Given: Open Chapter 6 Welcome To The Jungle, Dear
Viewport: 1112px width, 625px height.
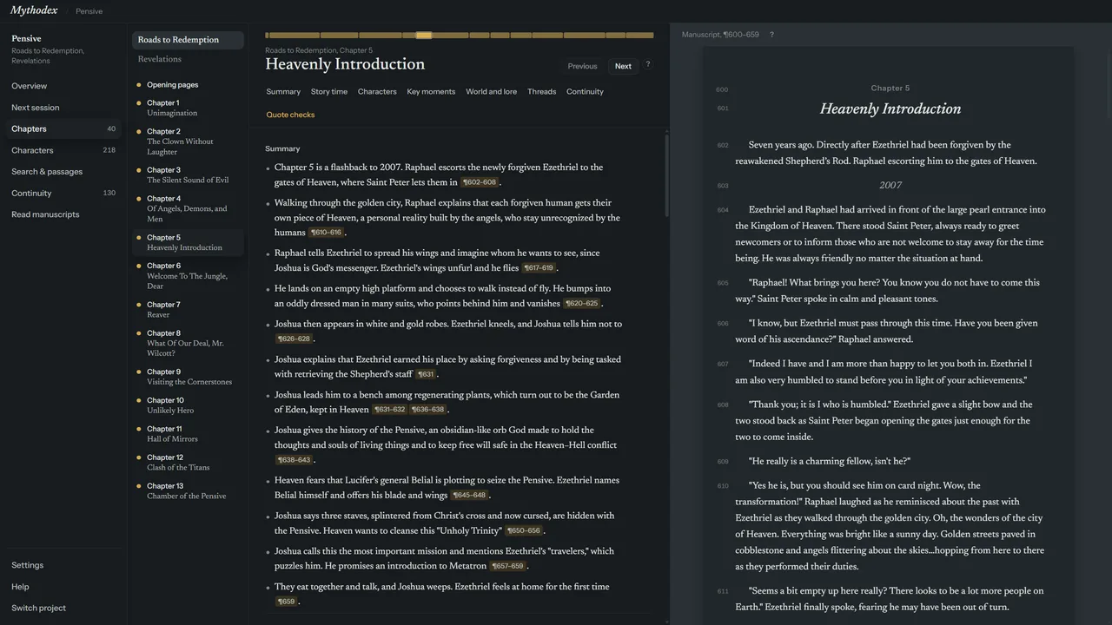Looking at the screenshot, I should 188,276.
